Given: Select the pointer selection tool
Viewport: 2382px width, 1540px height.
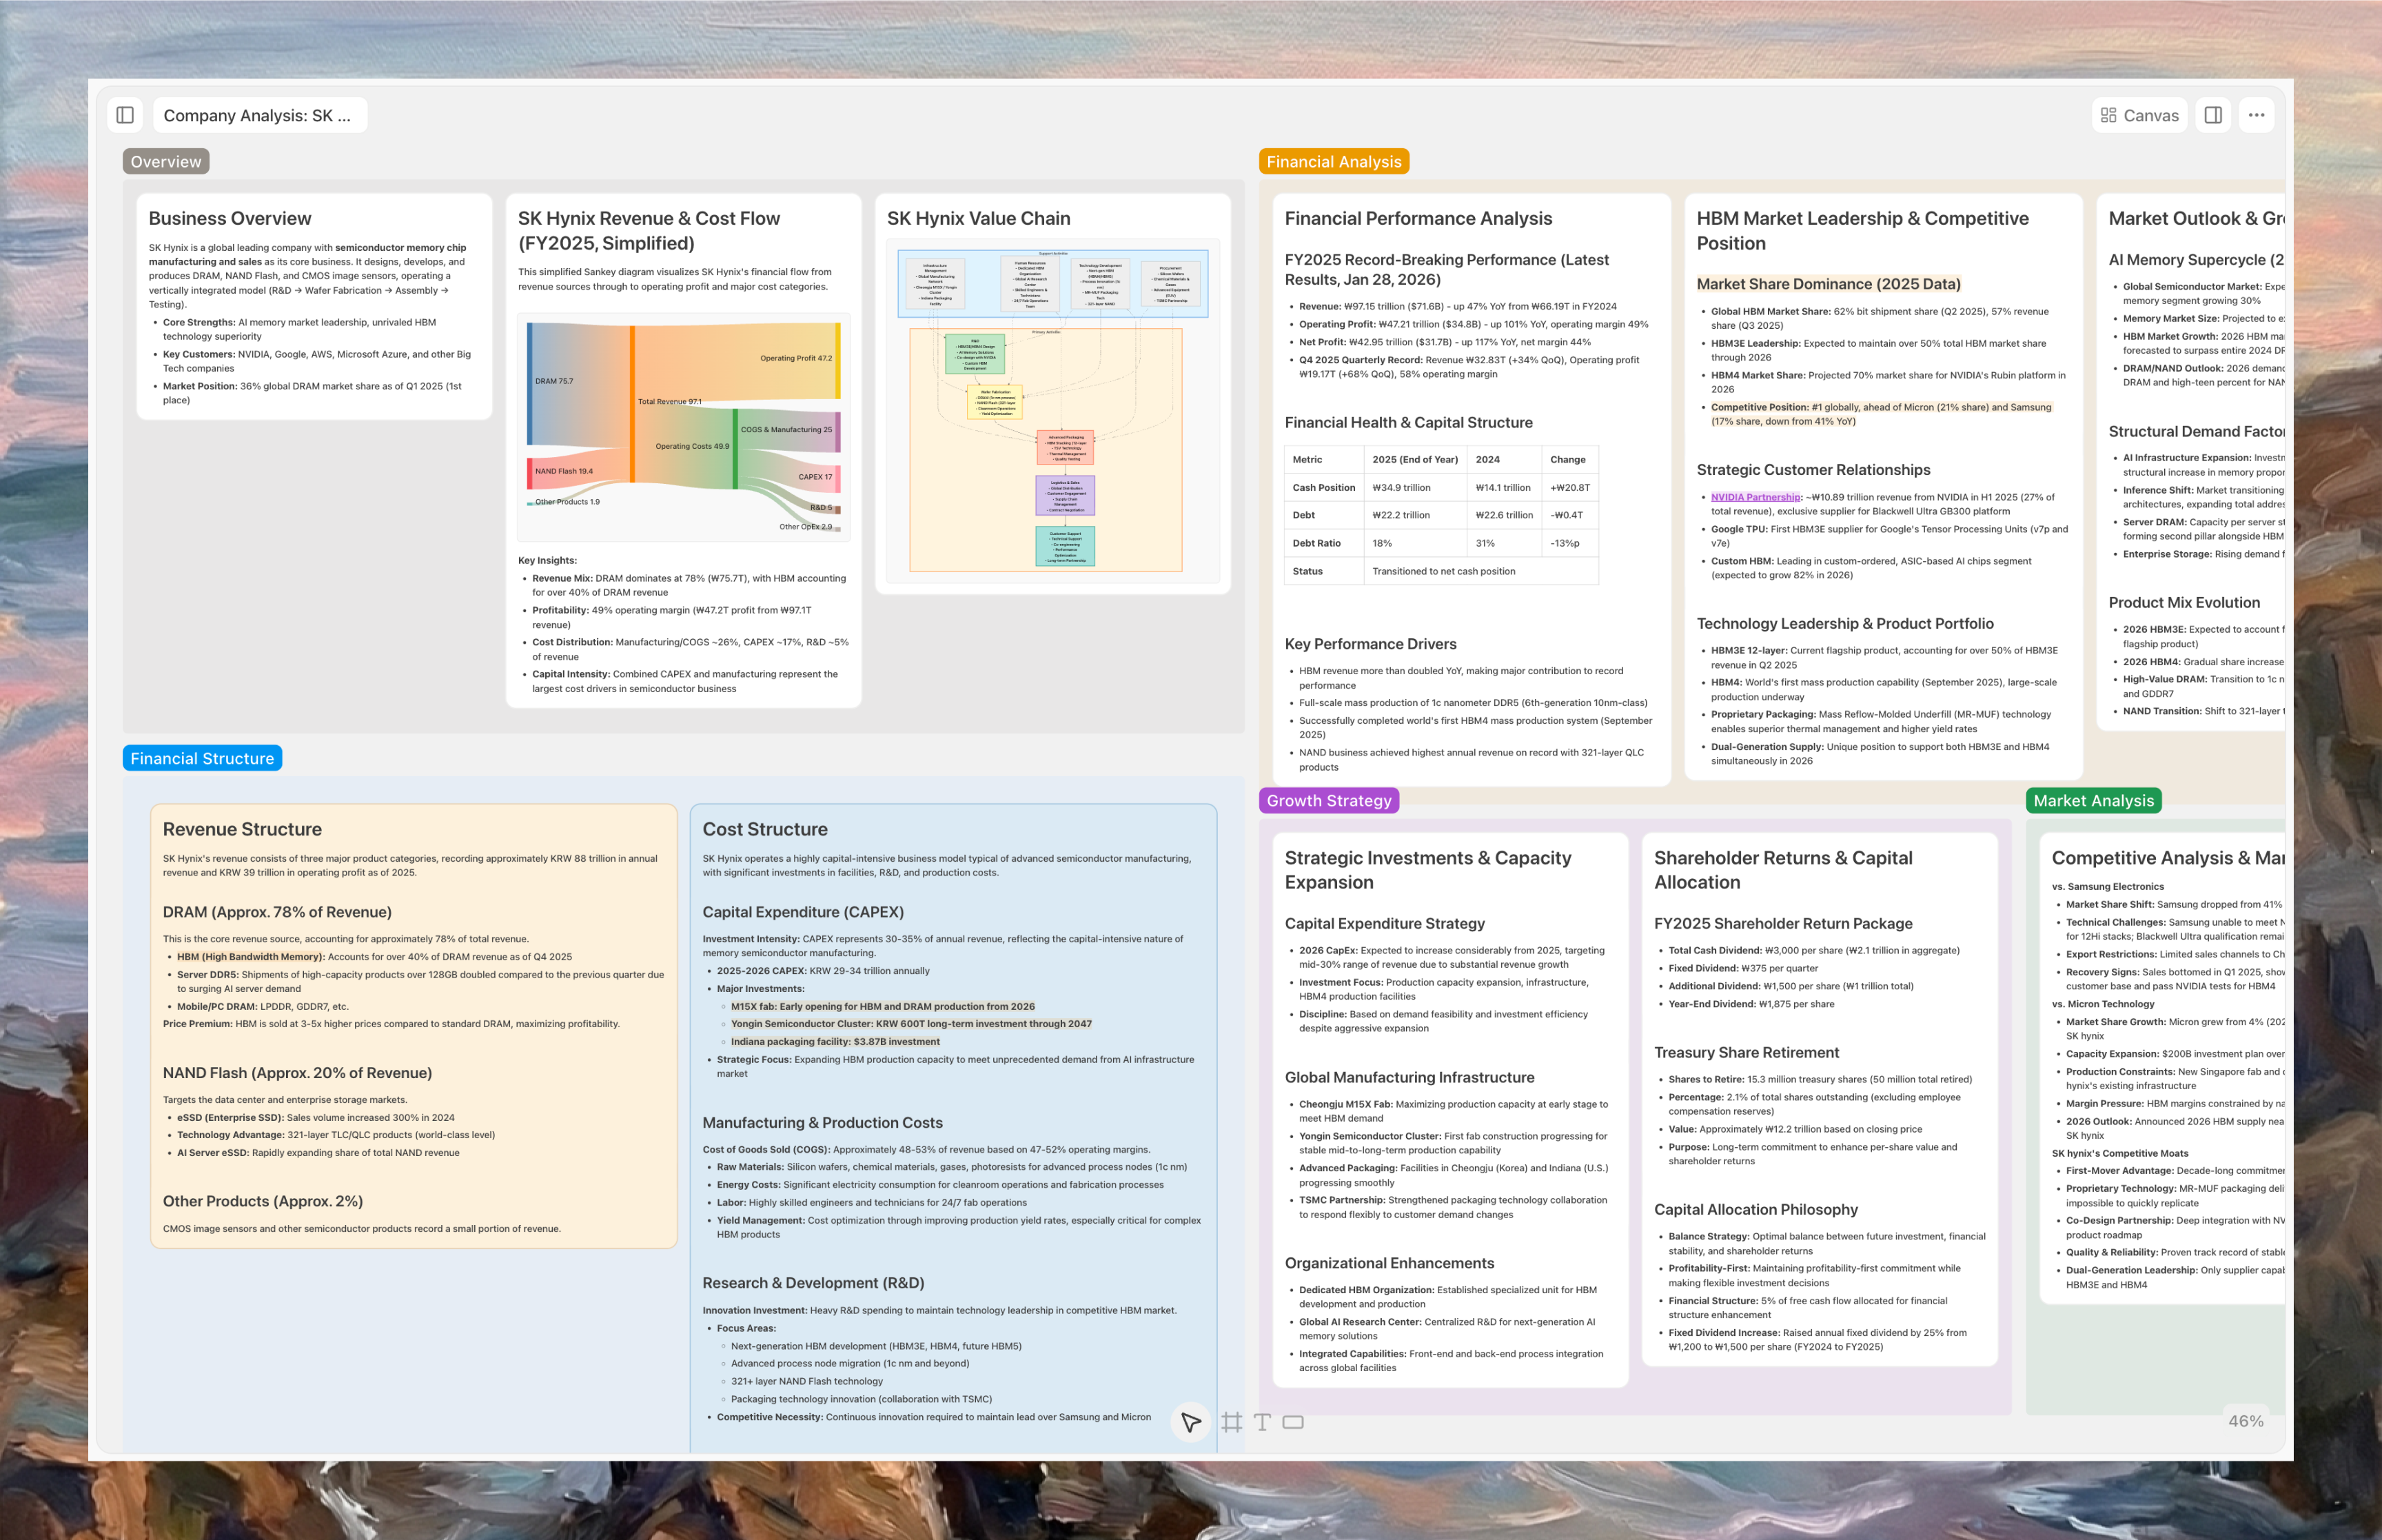Looking at the screenshot, I should (1190, 1422).
